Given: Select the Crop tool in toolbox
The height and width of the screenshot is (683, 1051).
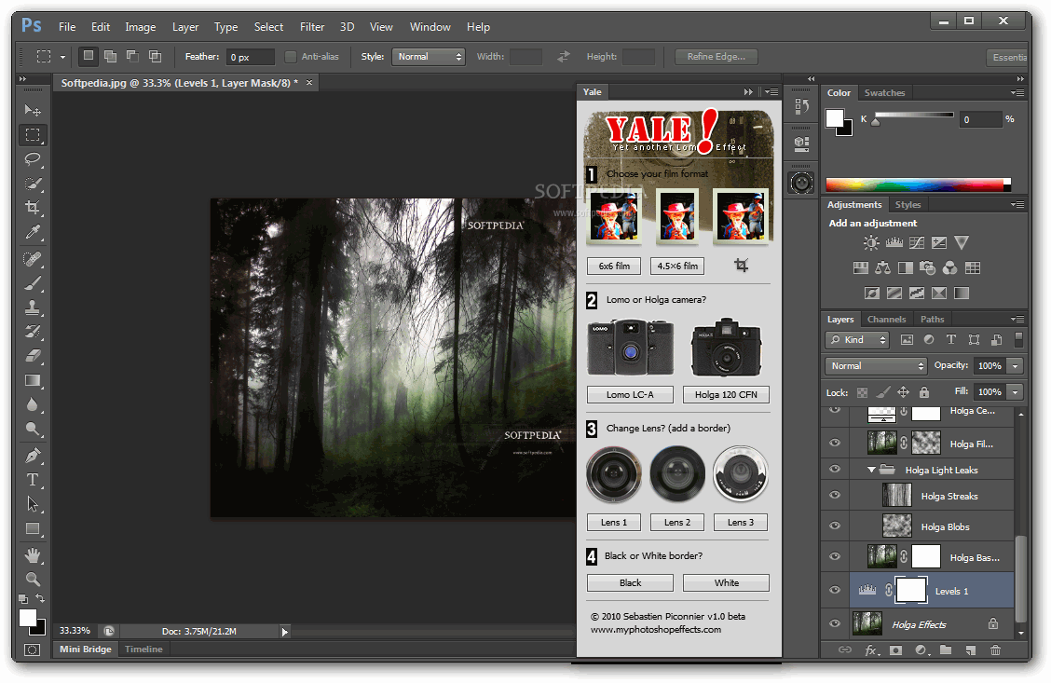Looking at the screenshot, I should (33, 208).
